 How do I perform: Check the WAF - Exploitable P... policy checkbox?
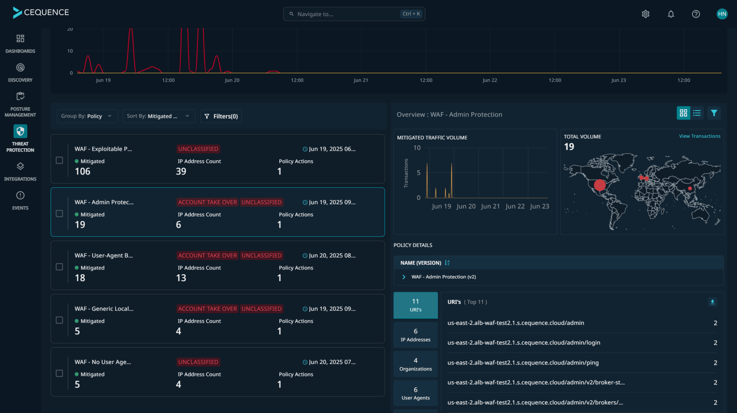(x=59, y=160)
